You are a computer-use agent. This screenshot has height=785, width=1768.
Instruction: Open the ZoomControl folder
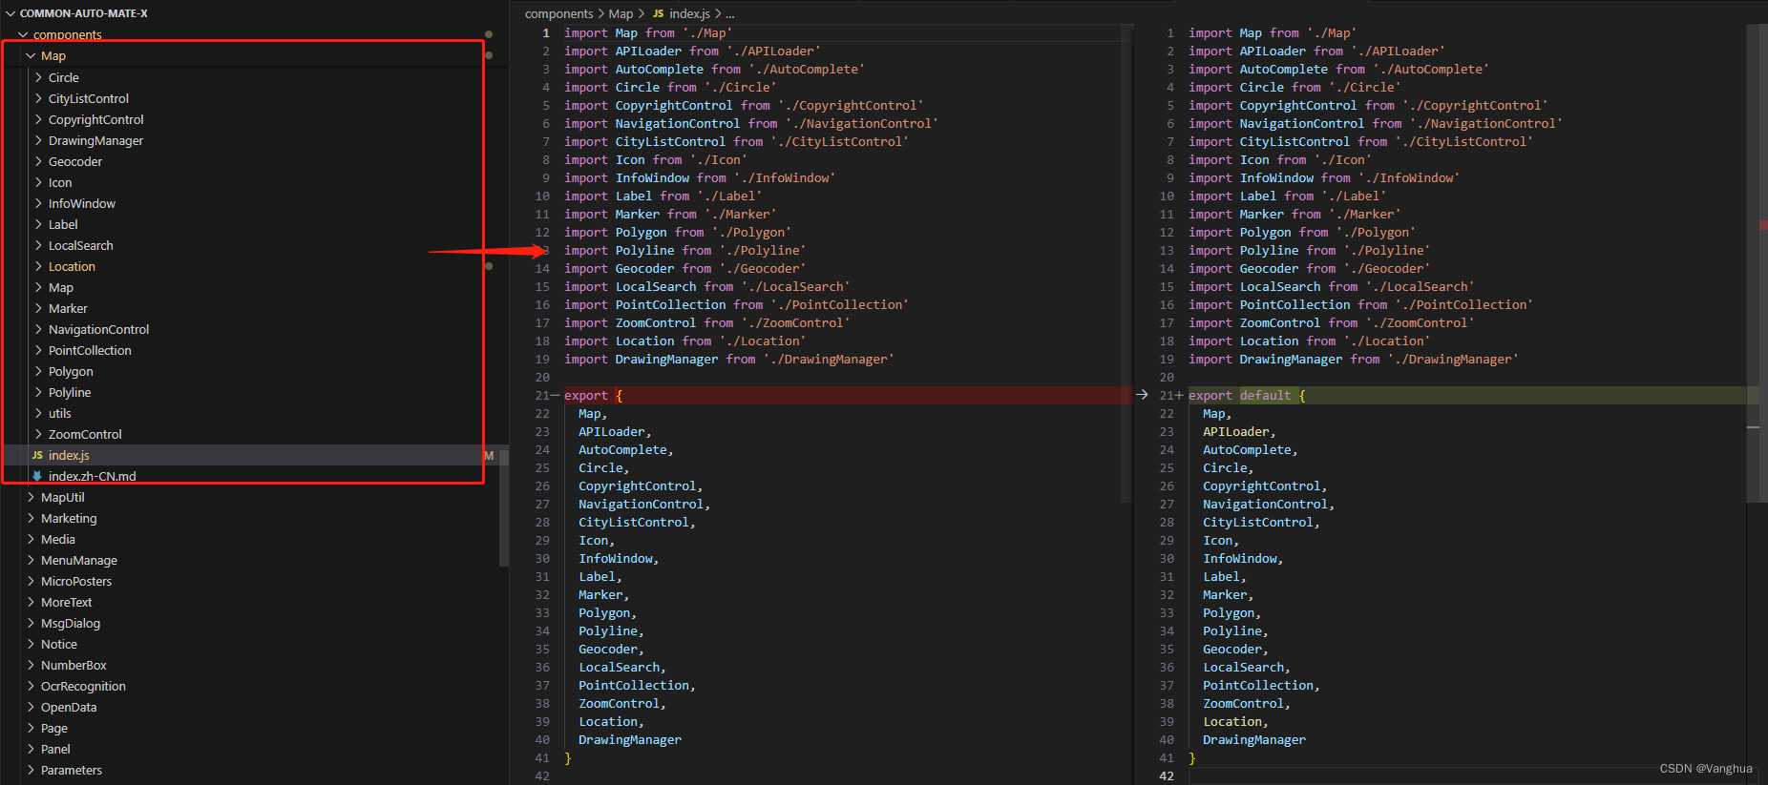(85, 434)
